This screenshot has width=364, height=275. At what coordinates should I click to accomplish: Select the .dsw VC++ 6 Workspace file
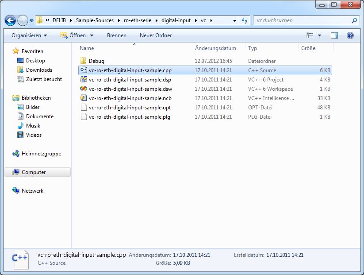click(x=130, y=89)
